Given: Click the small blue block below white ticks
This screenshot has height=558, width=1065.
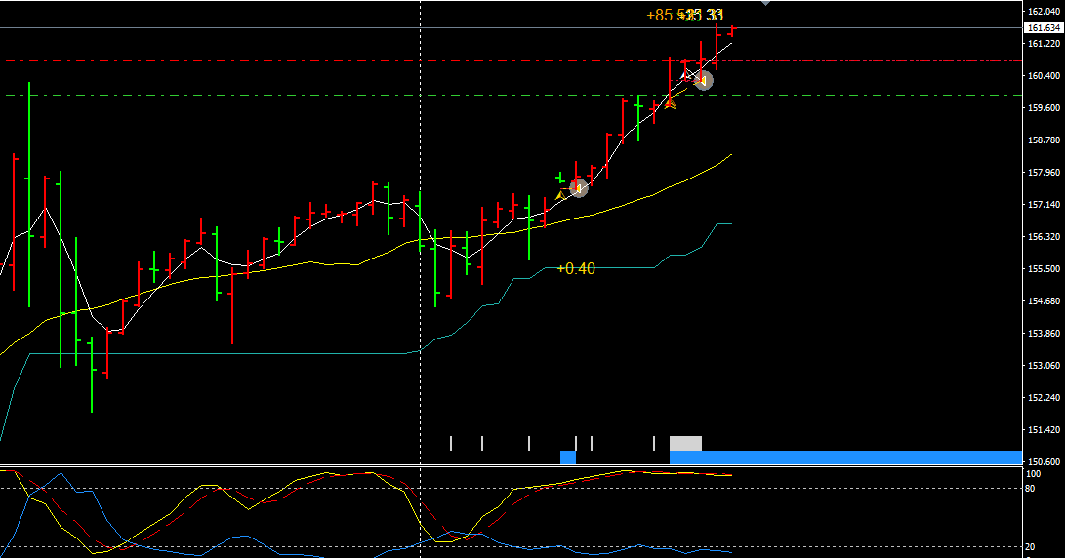Looking at the screenshot, I should (568, 457).
